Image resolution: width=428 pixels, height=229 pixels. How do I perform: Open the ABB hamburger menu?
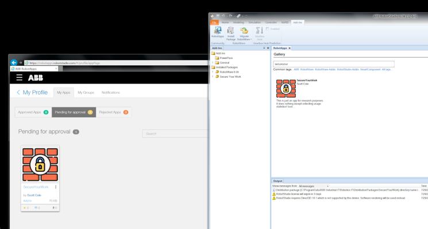tap(19, 77)
